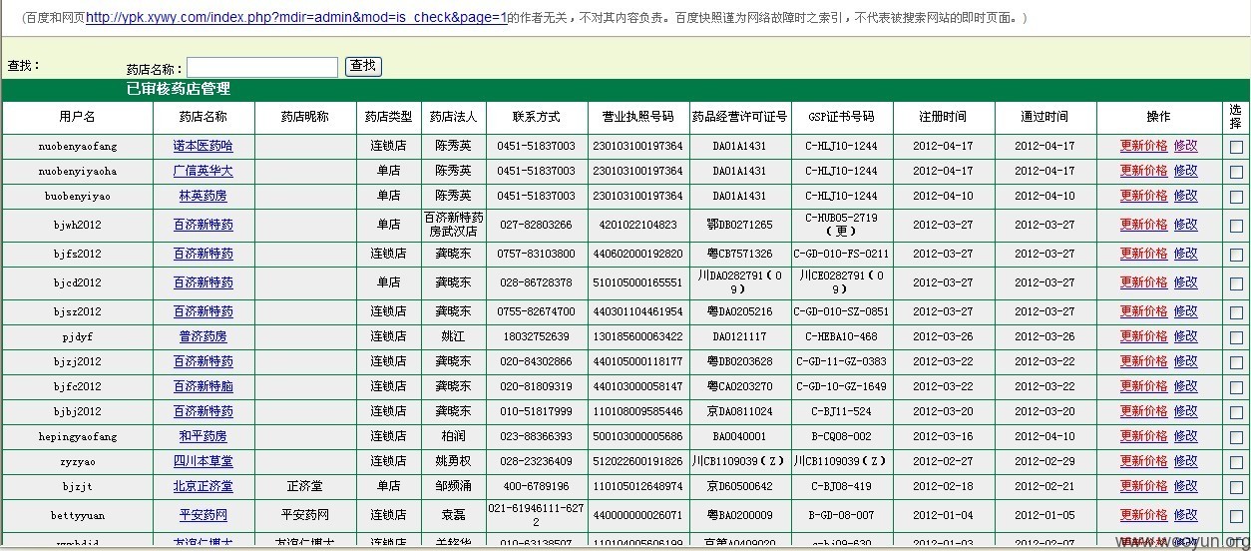Screen dimensions: 1251x551
Task: Open the 广信英华大 pharmacy link
Action: [x=204, y=171]
